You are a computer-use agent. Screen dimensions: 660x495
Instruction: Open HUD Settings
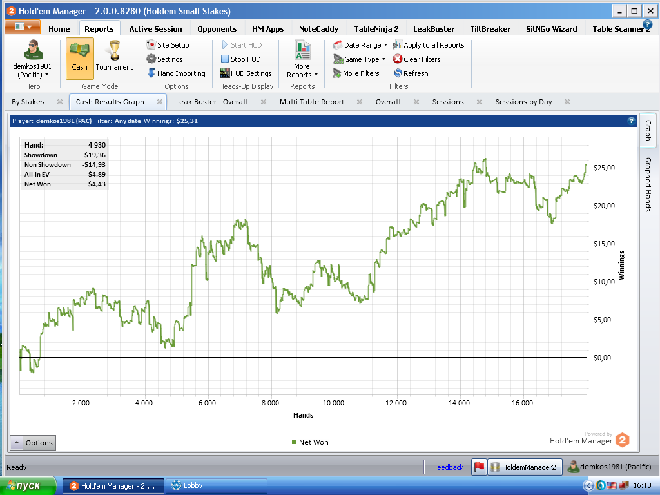(246, 73)
